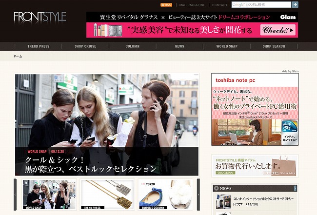Go to the COLUMN section
This screenshot has height=215, width=317.
(132, 46)
